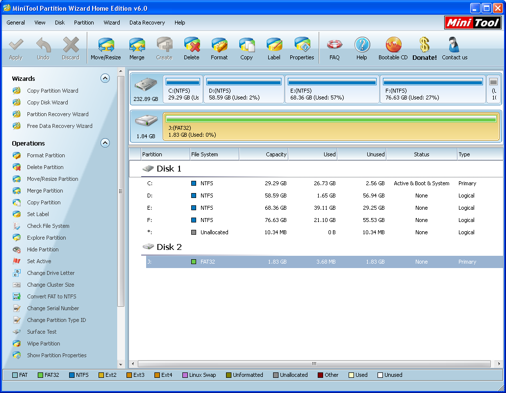This screenshot has width=506, height=393.
Task: Open the Partition menu
Action: (x=84, y=23)
